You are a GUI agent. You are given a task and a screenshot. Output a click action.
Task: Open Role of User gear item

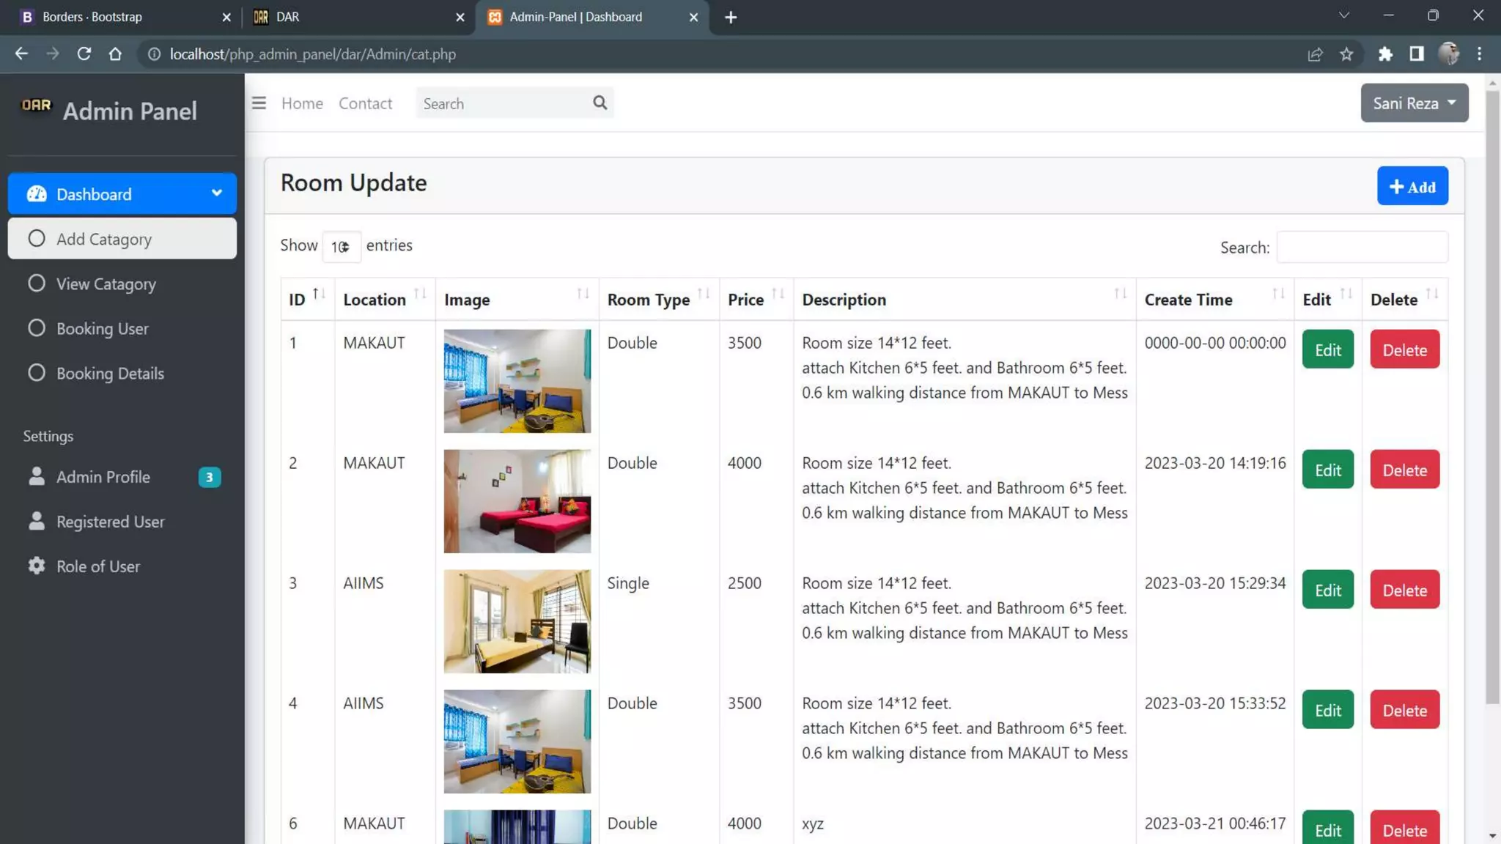click(x=97, y=566)
